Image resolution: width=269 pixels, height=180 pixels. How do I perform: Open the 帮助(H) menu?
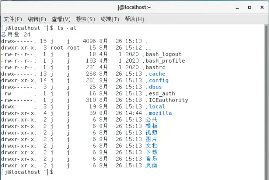134,19
